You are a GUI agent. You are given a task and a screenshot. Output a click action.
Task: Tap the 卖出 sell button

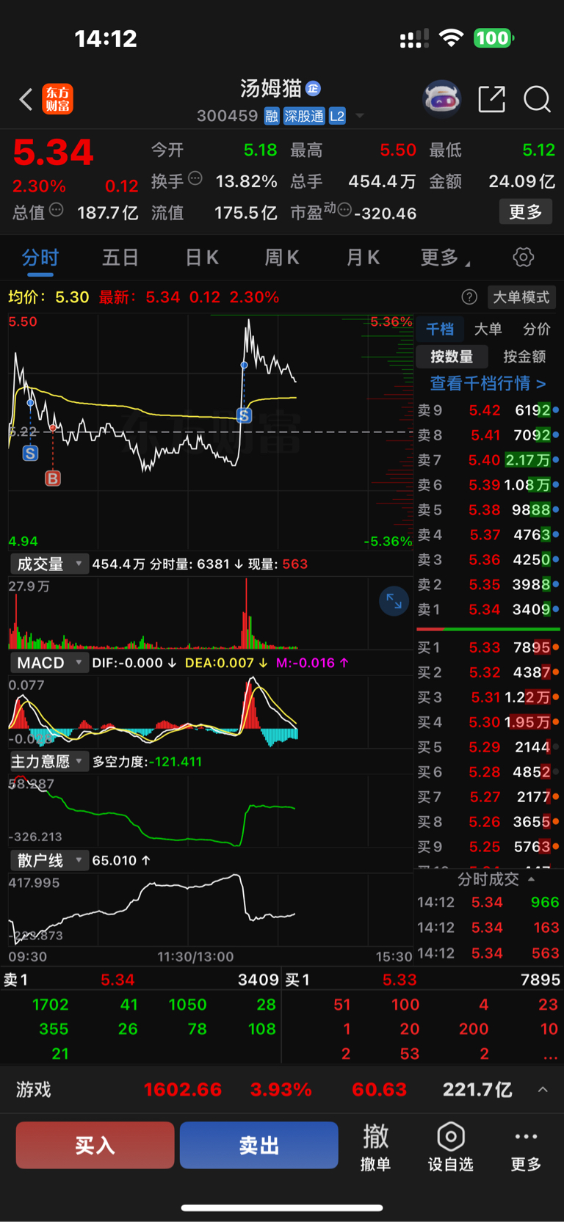258,1145
